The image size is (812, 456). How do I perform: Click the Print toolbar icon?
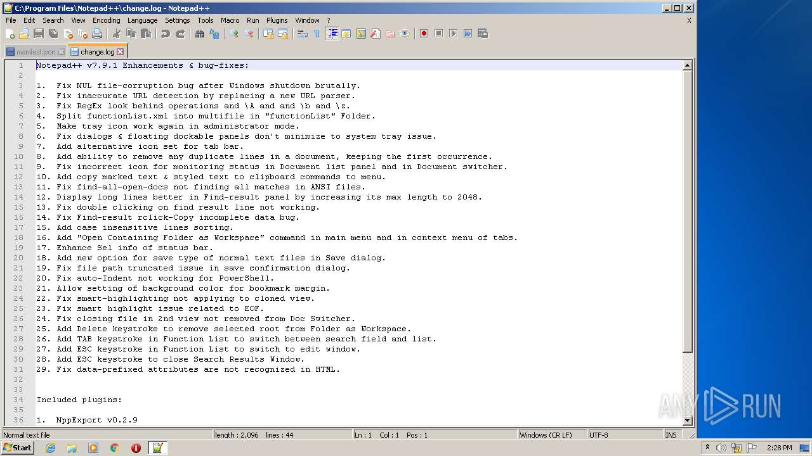(97, 34)
